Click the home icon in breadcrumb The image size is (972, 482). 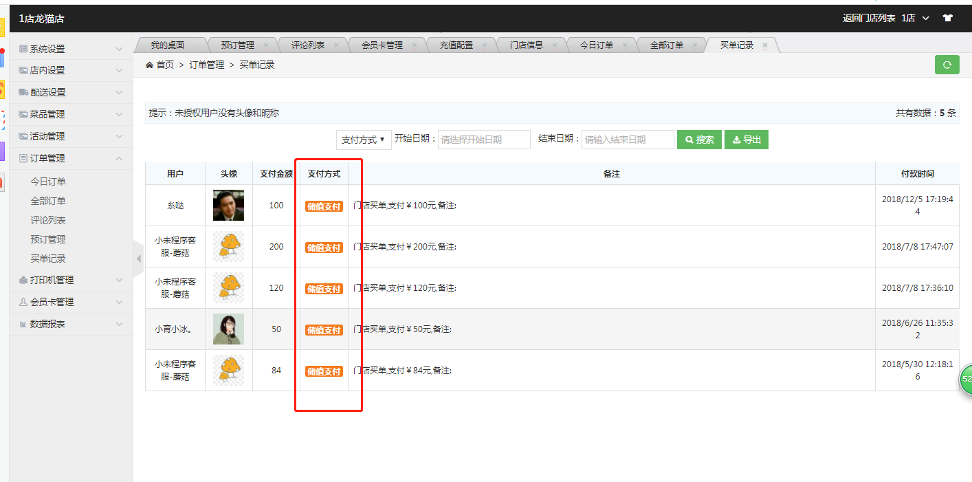point(150,65)
